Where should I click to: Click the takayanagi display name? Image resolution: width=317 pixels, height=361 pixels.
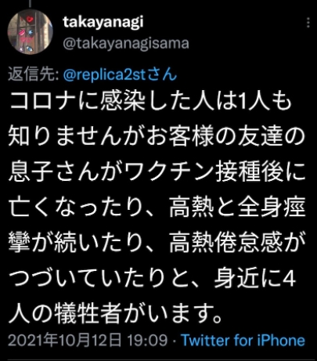coord(103,22)
